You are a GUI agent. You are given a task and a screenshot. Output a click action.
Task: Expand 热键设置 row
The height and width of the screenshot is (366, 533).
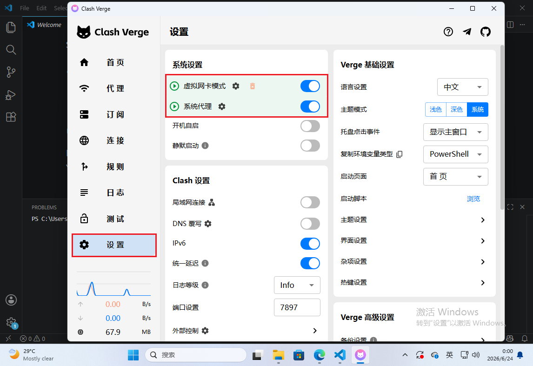(x=414, y=283)
